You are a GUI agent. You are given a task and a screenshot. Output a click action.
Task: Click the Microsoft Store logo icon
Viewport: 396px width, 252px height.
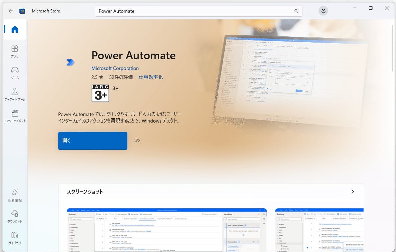[22, 11]
